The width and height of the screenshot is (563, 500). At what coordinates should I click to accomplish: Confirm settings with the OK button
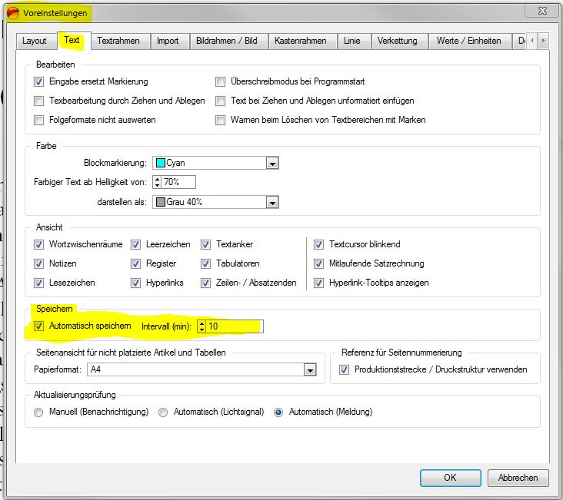click(450, 477)
